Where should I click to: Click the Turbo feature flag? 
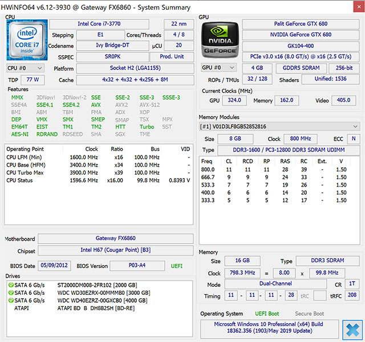coord(147,127)
